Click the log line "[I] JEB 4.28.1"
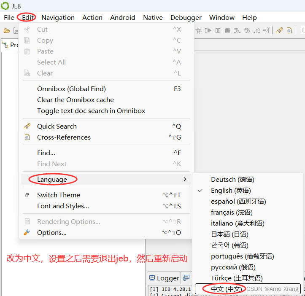The width and height of the screenshot is (305, 296). point(170,289)
